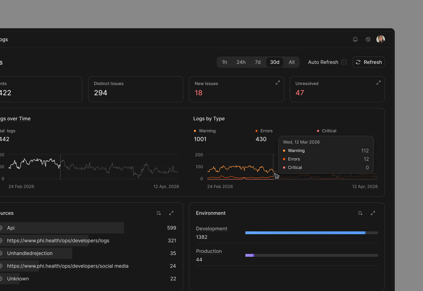Click the Distinct Issues card
423x291 pixels.
(136, 89)
